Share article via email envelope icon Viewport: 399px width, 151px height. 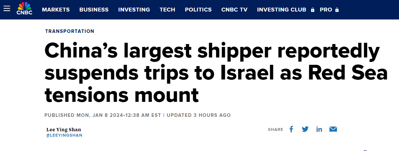tap(333, 129)
